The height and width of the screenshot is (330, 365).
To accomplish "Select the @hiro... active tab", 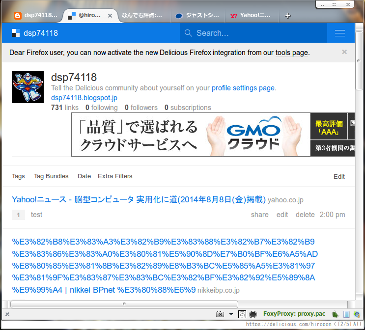I will pos(89,15).
